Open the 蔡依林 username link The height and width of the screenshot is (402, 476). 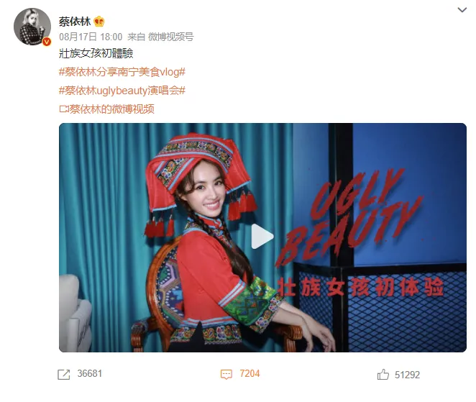tap(75, 22)
